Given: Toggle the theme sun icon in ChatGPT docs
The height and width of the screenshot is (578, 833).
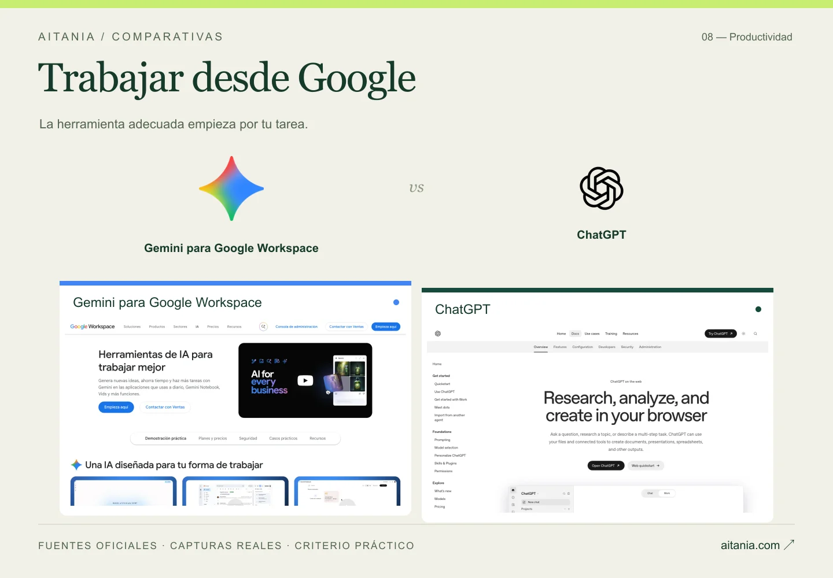Looking at the screenshot, I should [744, 334].
